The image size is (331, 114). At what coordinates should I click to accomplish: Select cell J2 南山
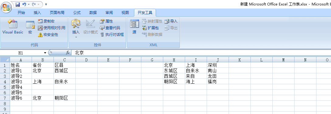(x=218, y=71)
